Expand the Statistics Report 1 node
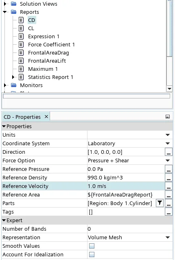Screen dimensions: 175x260 tap(13, 77)
